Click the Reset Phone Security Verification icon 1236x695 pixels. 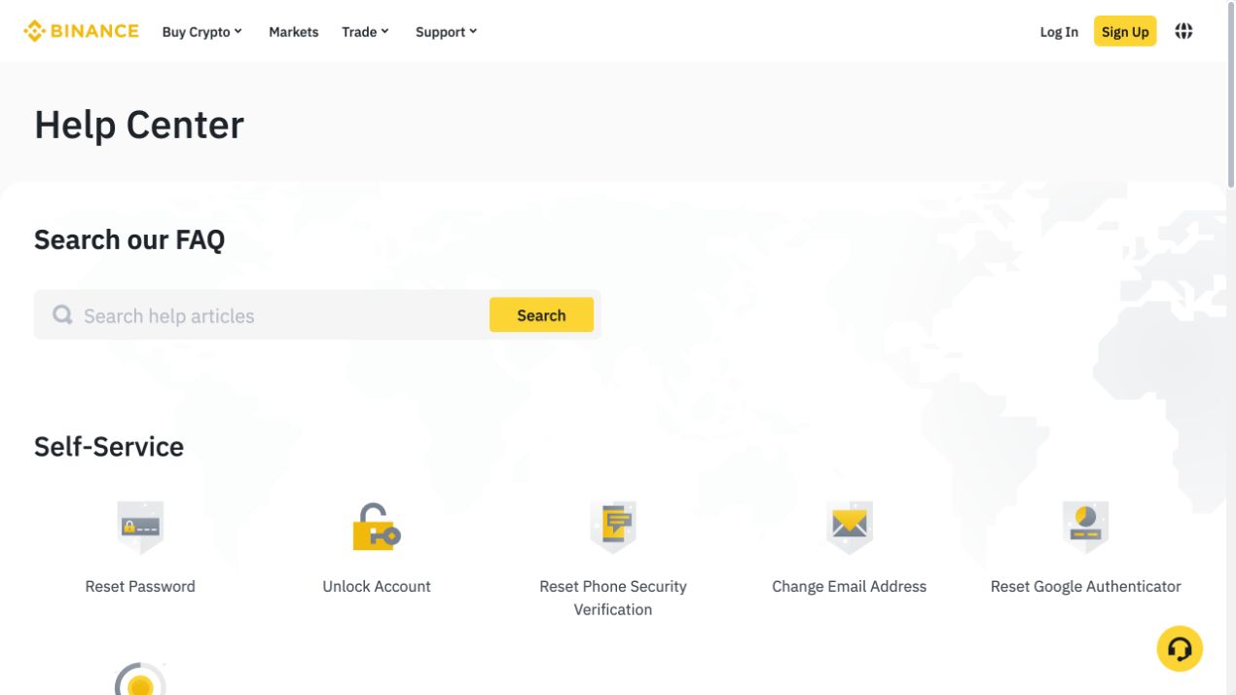[x=613, y=527]
